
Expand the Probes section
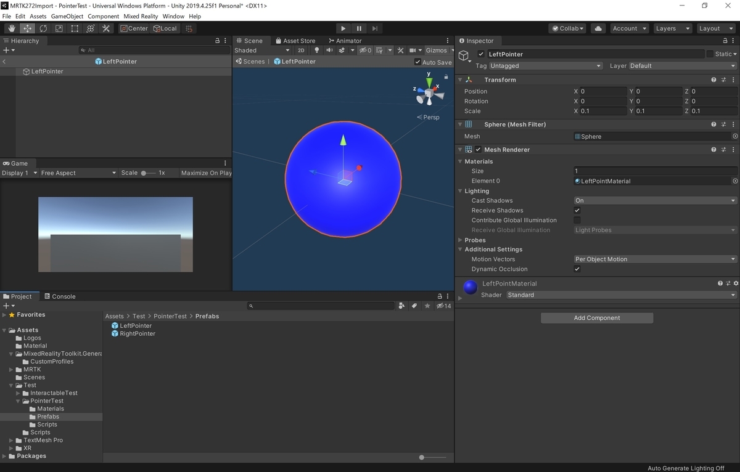click(475, 240)
